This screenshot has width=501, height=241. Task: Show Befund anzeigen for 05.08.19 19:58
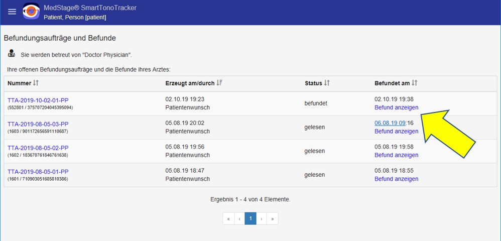tap(396, 155)
